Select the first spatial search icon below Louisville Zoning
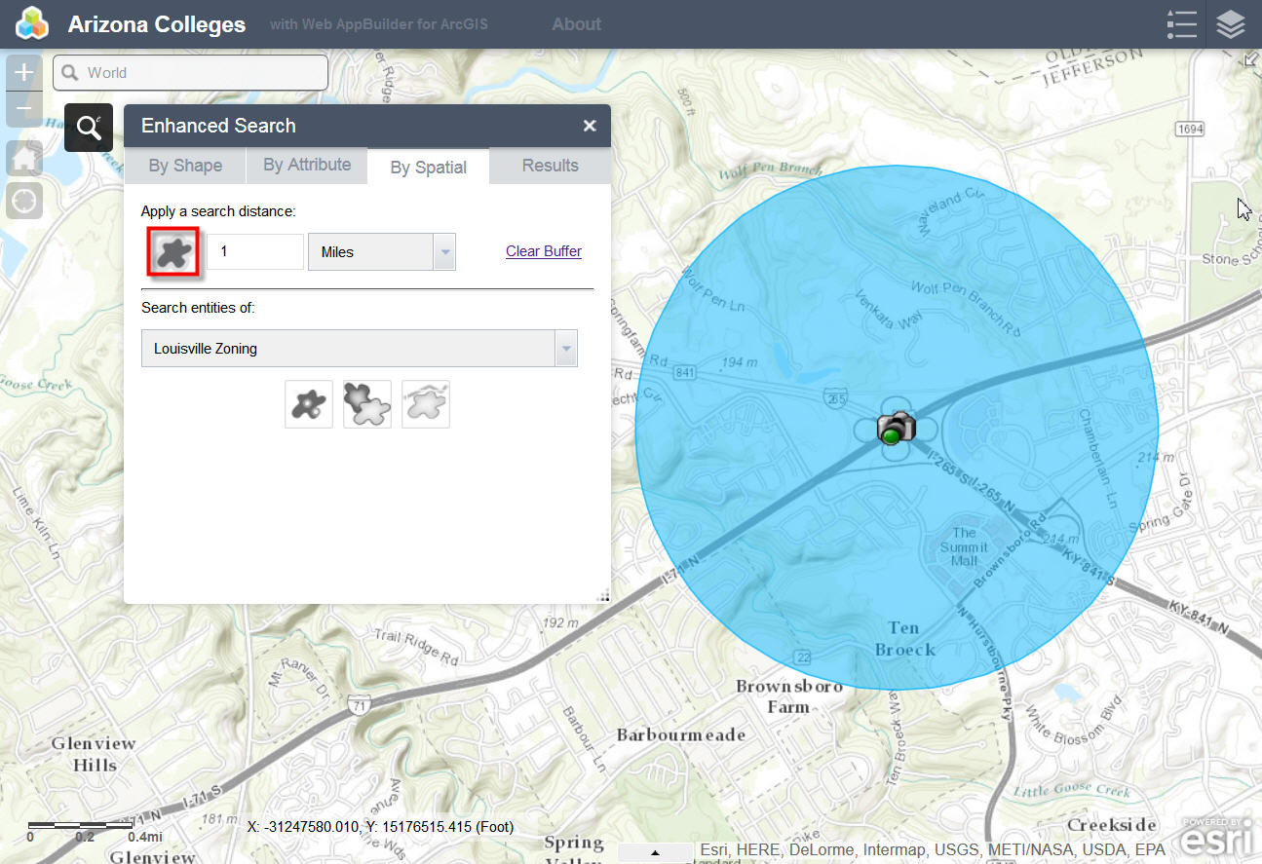 [x=309, y=404]
